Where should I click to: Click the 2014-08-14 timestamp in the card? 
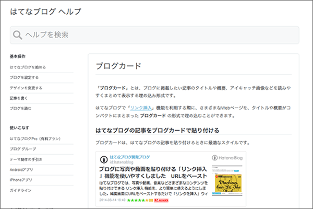(112, 200)
